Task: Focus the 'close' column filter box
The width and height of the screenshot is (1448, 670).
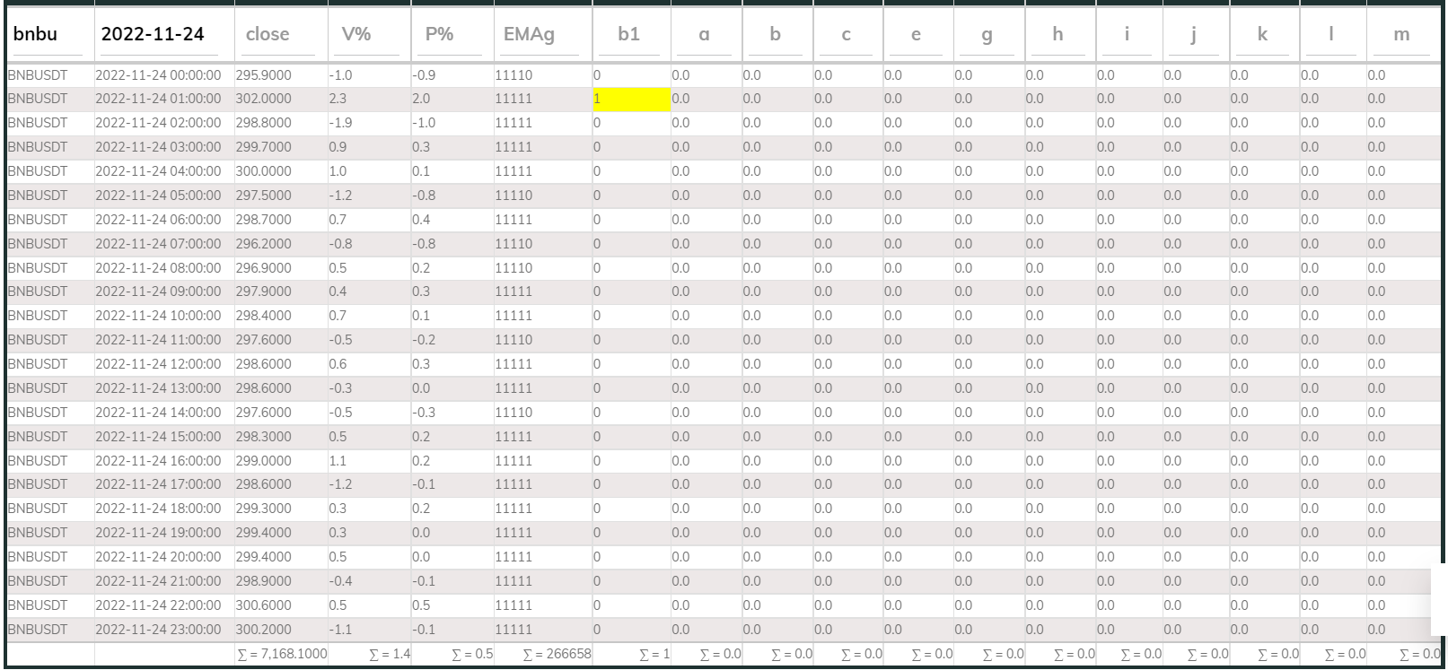Action: click(280, 35)
